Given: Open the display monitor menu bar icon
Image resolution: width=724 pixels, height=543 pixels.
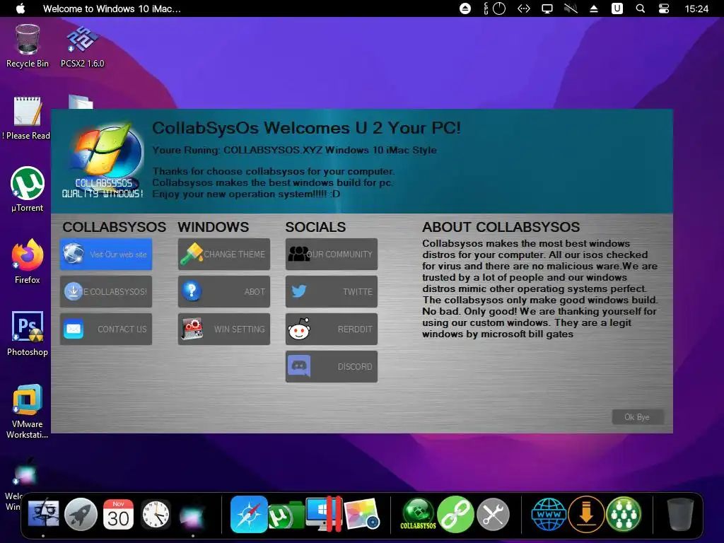Looking at the screenshot, I should (547, 8).
